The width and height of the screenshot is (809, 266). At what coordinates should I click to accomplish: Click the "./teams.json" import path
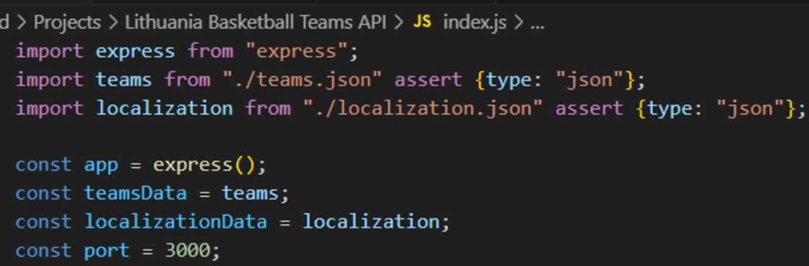[303, 80]
